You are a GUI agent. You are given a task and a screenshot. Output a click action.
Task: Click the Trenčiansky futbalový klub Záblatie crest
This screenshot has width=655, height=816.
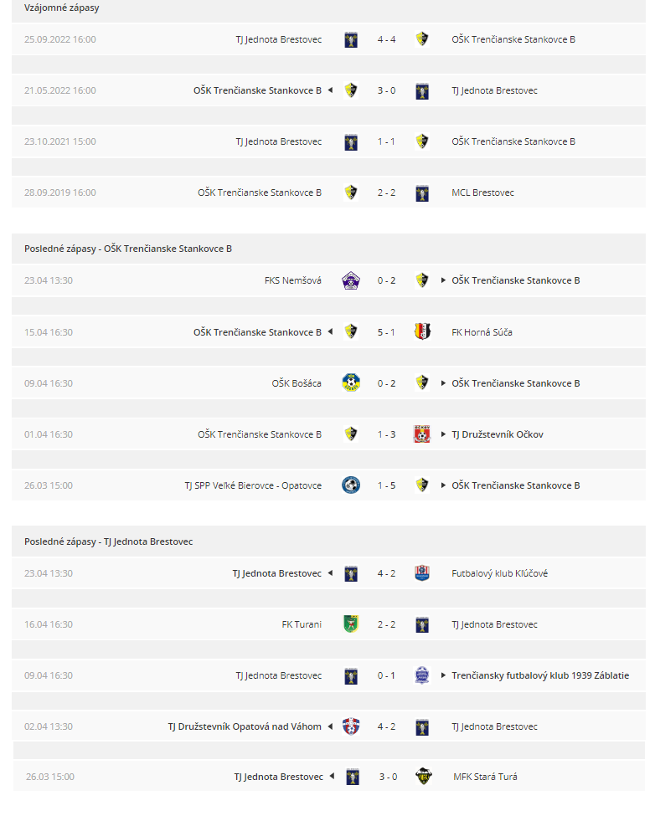[422, 675]
